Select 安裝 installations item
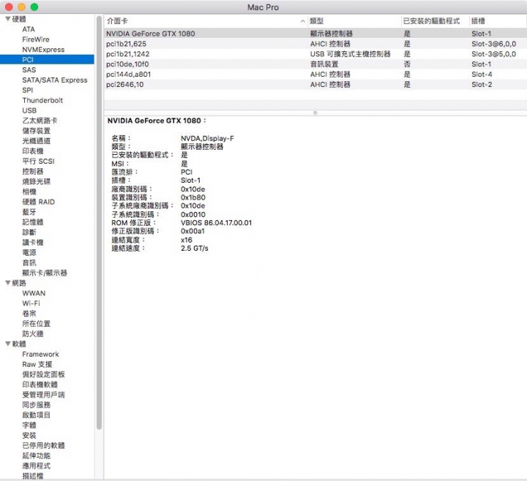 pos(29,436)
